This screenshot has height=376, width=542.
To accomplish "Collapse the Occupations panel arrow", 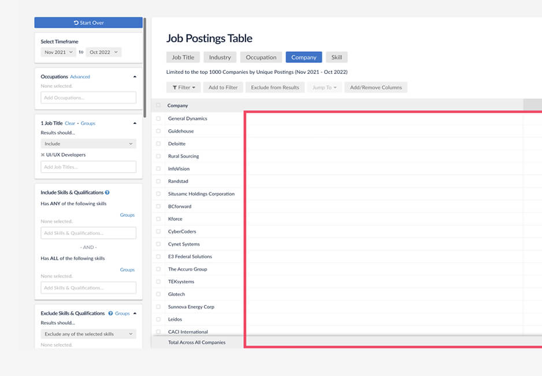I will point(135,77).
